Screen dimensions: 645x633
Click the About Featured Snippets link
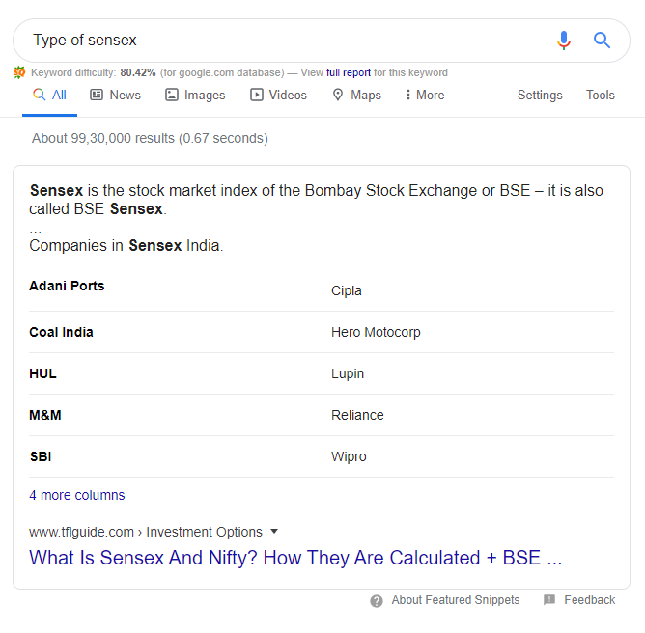456,600
